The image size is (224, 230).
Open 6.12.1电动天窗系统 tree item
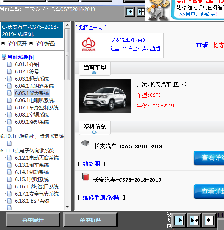point(37,158)
